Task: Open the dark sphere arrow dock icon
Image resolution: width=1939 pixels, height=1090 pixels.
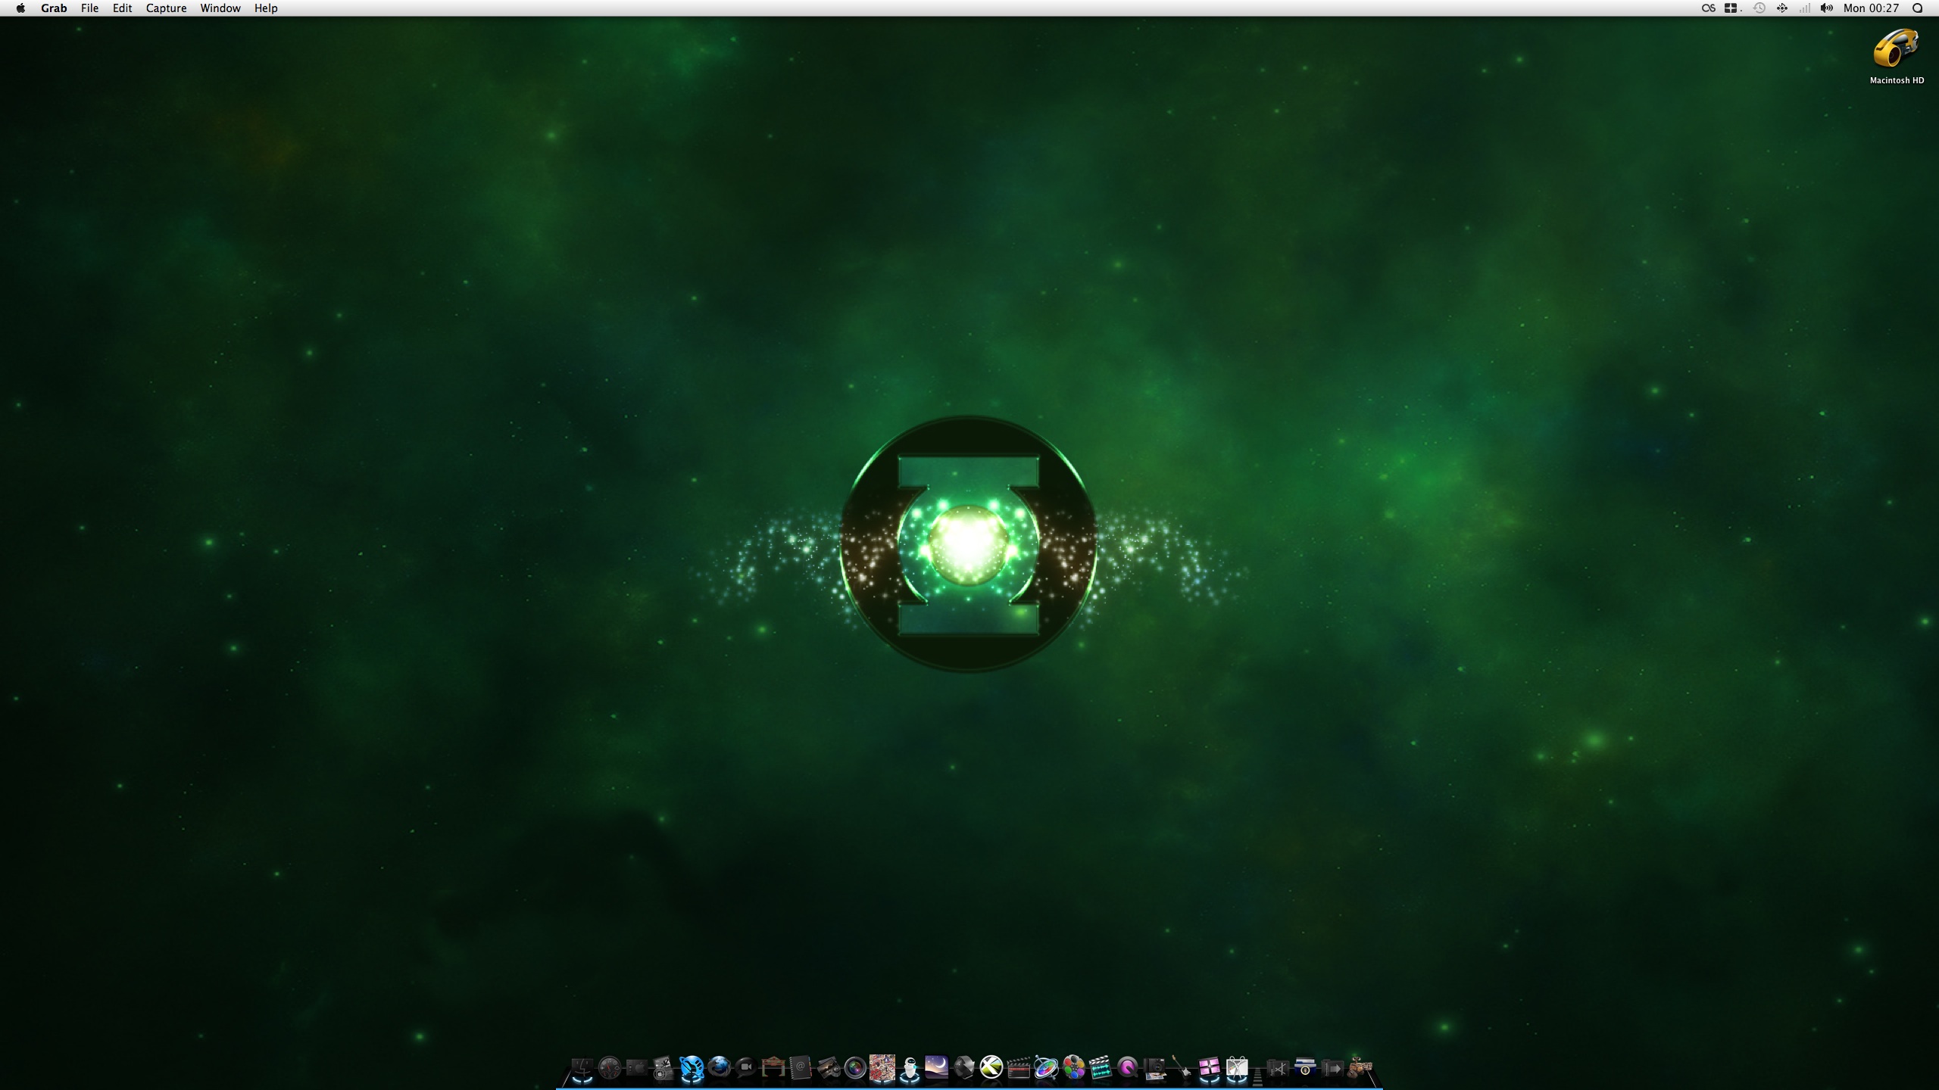Action: (963, 1068)
